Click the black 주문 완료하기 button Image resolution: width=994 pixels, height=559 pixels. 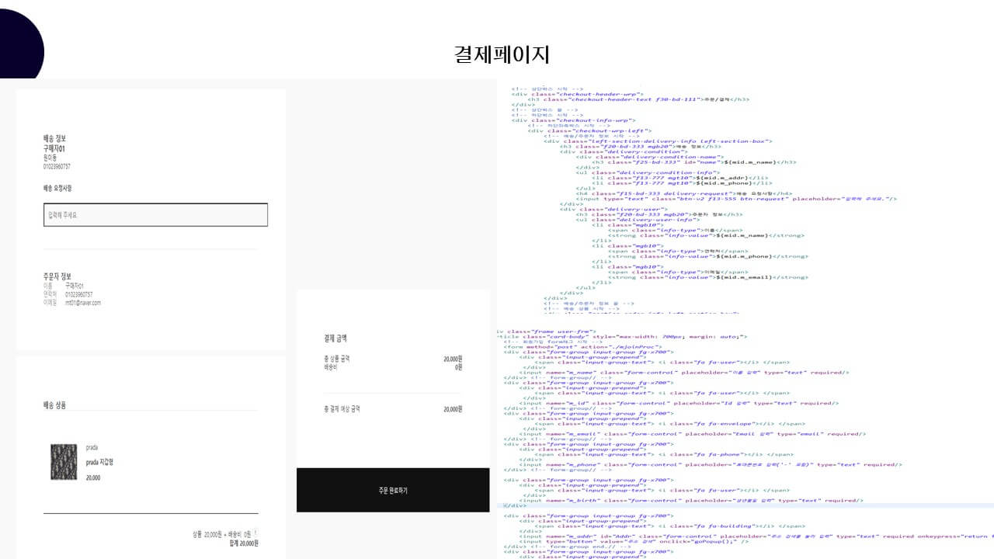pos(393,490)
